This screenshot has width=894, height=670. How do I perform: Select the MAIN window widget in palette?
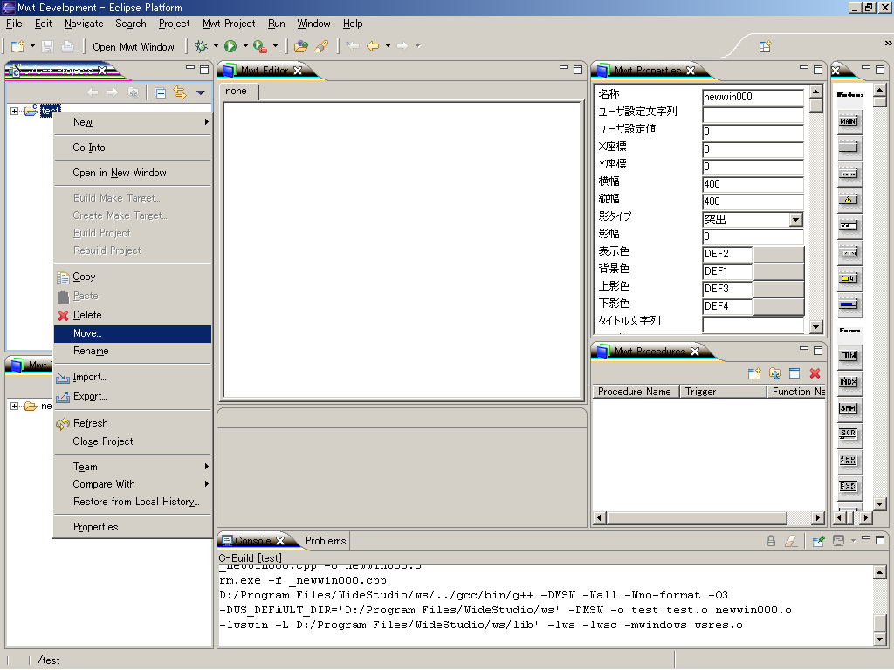(848, 122)
